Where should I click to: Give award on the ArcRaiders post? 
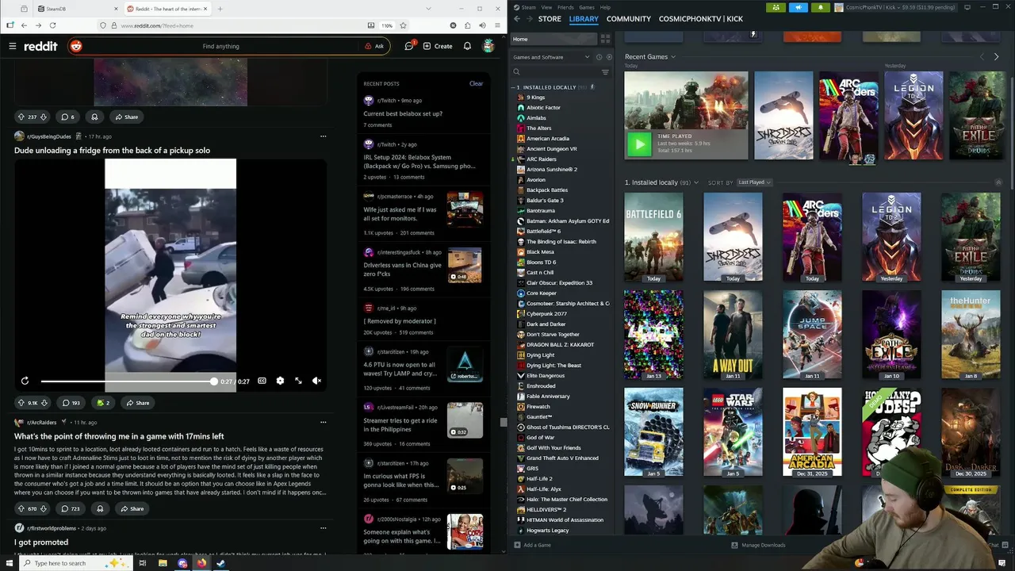pos(100,508)
